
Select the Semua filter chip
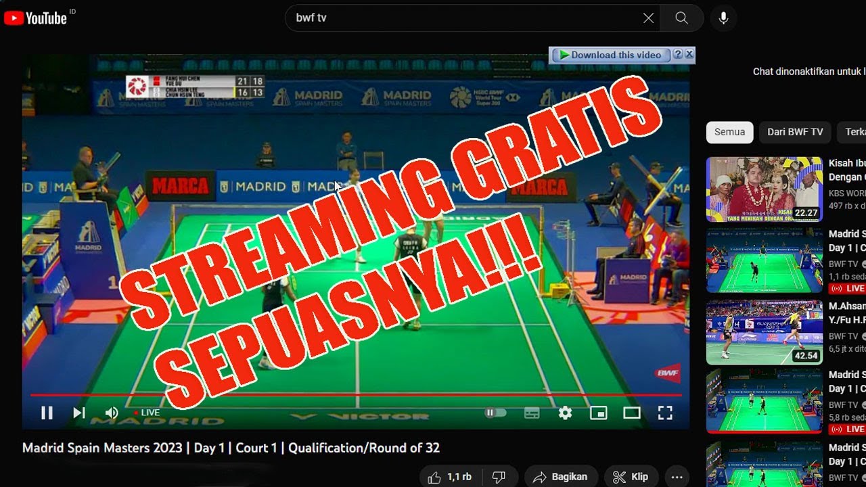coord(729,132)
